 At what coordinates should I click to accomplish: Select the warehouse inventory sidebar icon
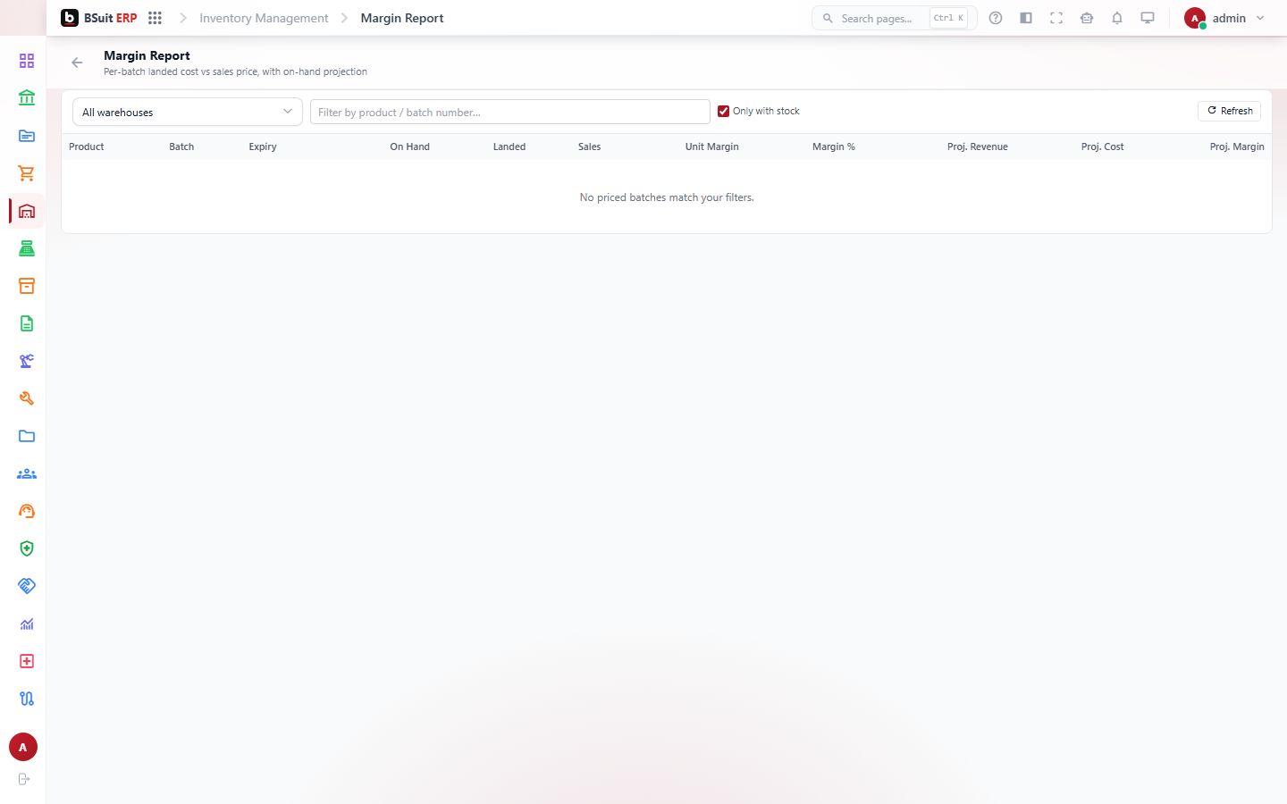(x=27, y=211)
